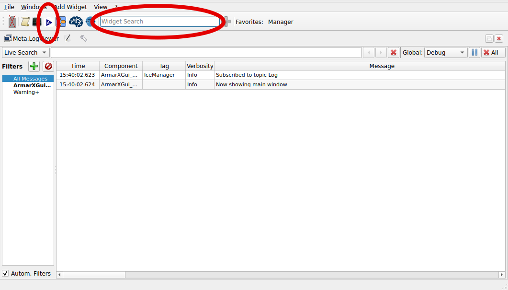508x290 pixels.
Task: Open the Manager favorite
Action: pos(281,22)
